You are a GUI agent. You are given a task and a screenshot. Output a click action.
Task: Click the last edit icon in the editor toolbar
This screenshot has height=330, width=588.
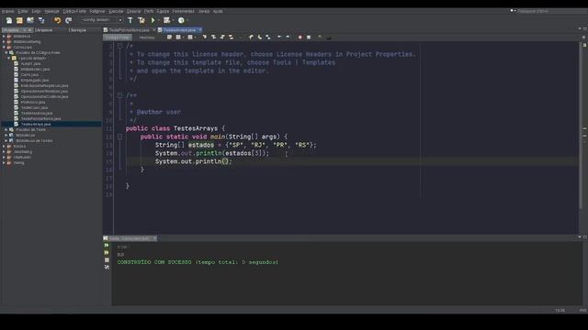point(169,37)
